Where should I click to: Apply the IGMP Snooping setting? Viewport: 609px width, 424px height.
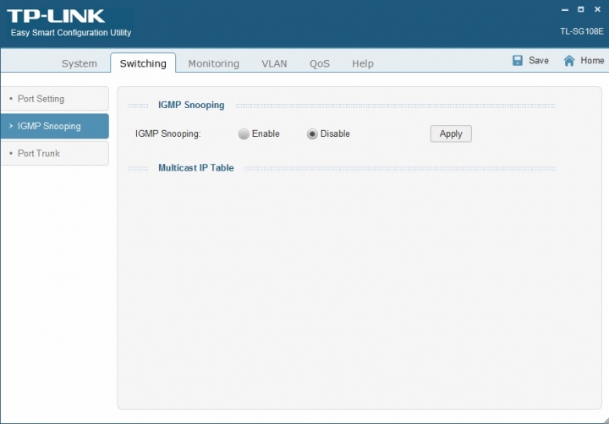click(x=451, y=133)
